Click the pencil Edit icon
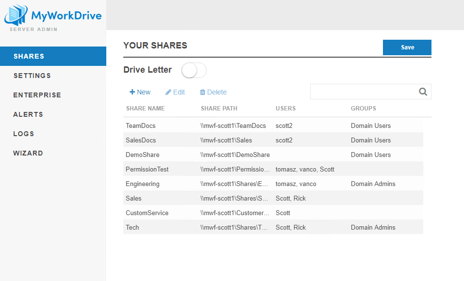 tap(168, 92)
